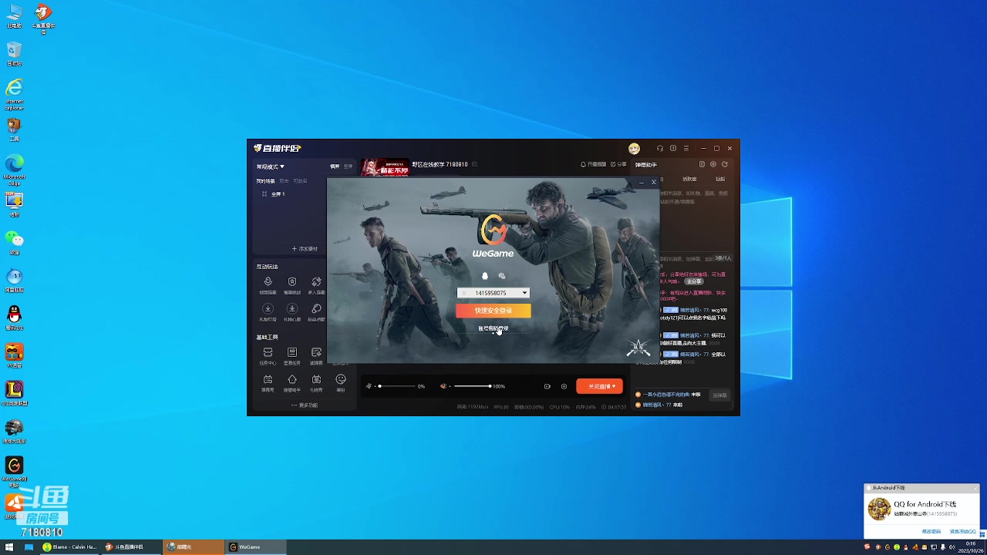Open the 视频连麦 microphone interaction tool
This screenshot has width=987, height=555.
pyautogui.click(x=268, y=285)
